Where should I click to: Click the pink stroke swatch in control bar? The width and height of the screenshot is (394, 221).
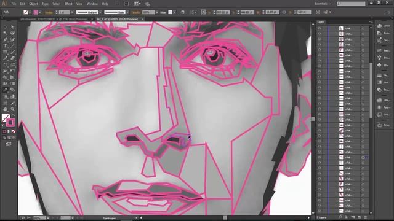pos(36,12)
